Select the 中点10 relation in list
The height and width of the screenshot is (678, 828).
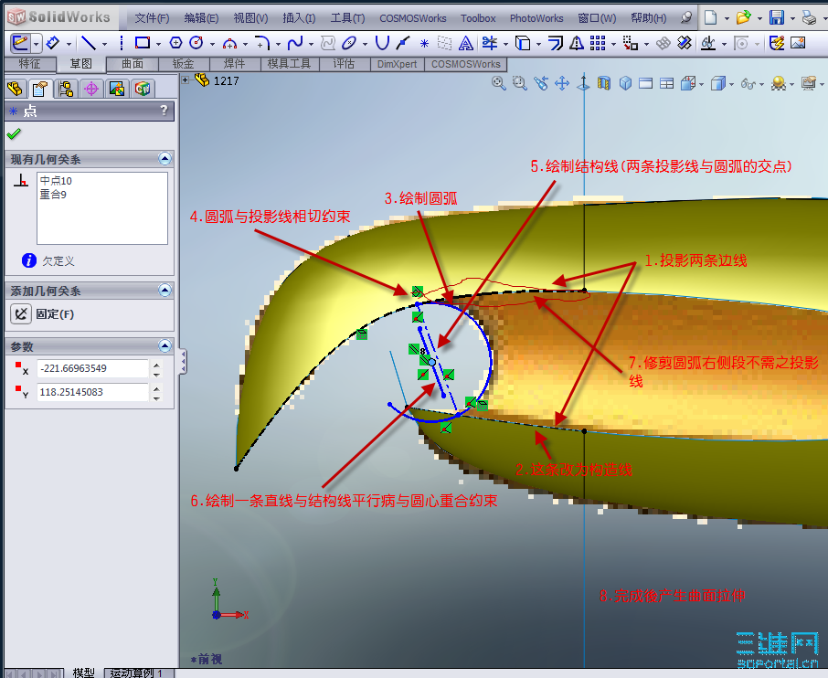pyautogui.click(x=56, y=181)
